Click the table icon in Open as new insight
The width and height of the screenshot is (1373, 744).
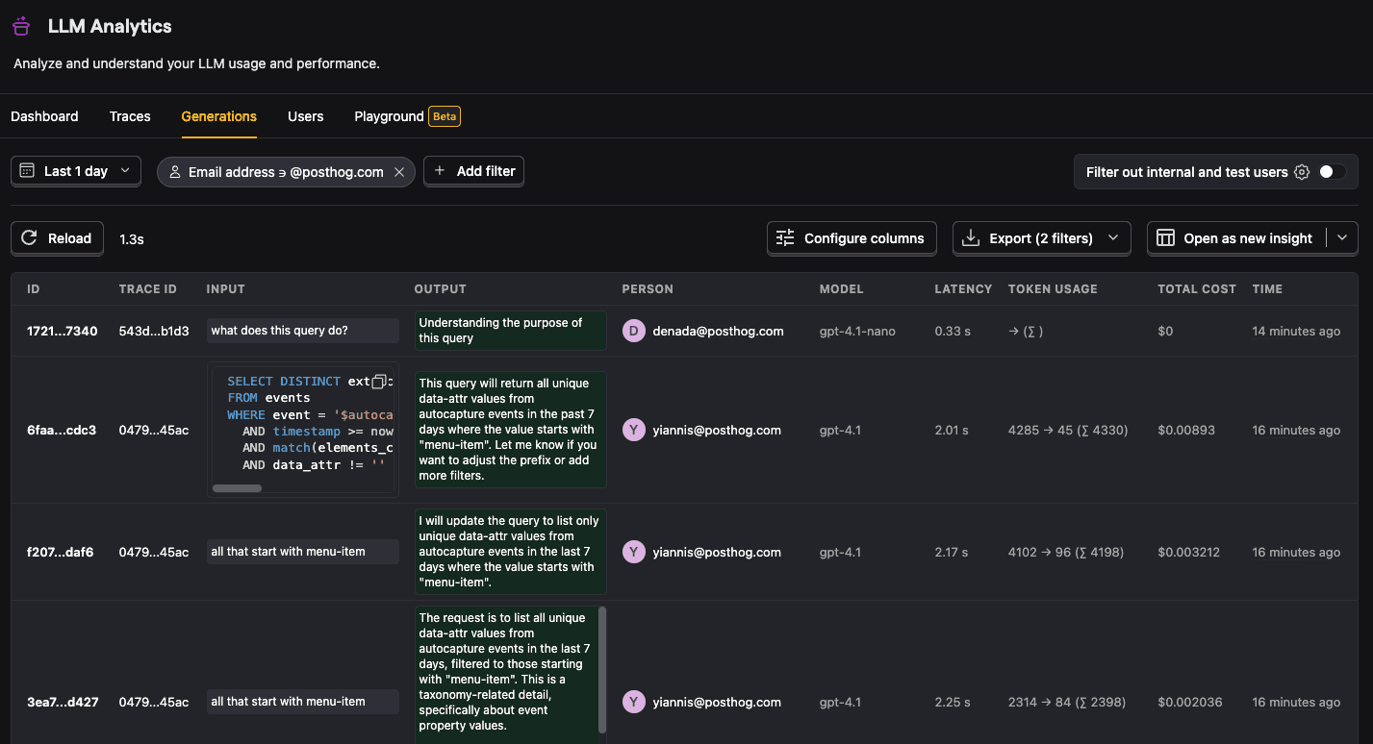1165,238
